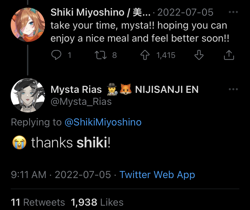Image resolution: width=250 pixels, height=210 pixels.
Task: Share Shiki Miyoshino's tweet
Action: pos(229,55)
